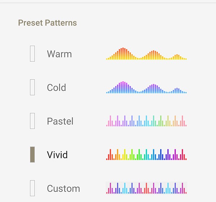The image size is (216, 202).
Task: Pick the Custom label text
Action: [63, 188]
